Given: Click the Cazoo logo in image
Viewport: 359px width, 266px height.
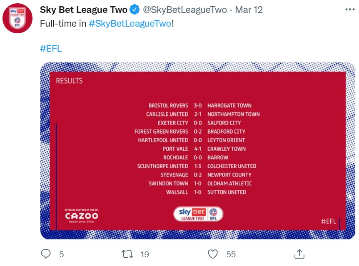Looking at the screenshot, I should pyautogui.click(x=82, y=216).
